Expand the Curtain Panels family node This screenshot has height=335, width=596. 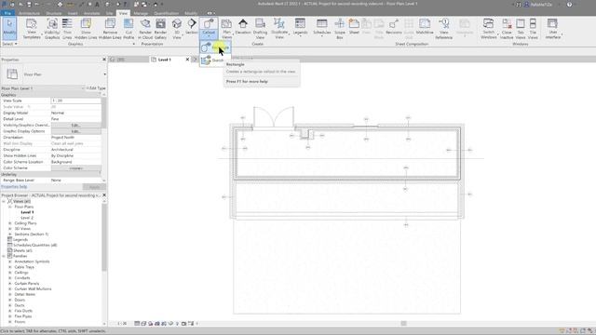tap(10, 283)
